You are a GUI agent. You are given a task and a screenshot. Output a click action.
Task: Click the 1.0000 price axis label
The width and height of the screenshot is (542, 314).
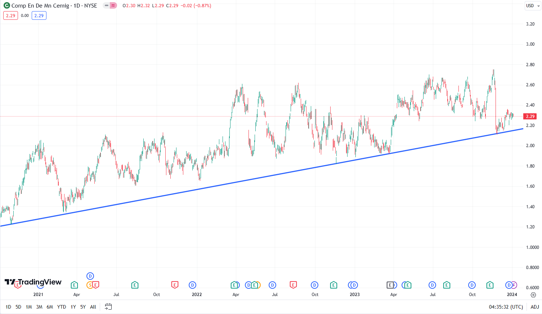tap(533, 247)
